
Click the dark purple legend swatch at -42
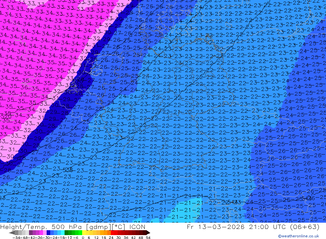(x=31, y=232)
